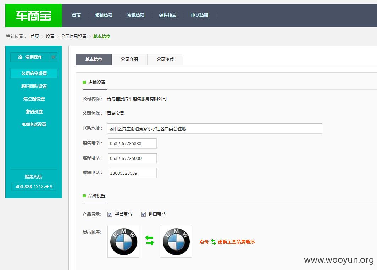Click the green swap arrows between BMW logos
This screenshot has height=270, width=377.
(x=150, y=240)
